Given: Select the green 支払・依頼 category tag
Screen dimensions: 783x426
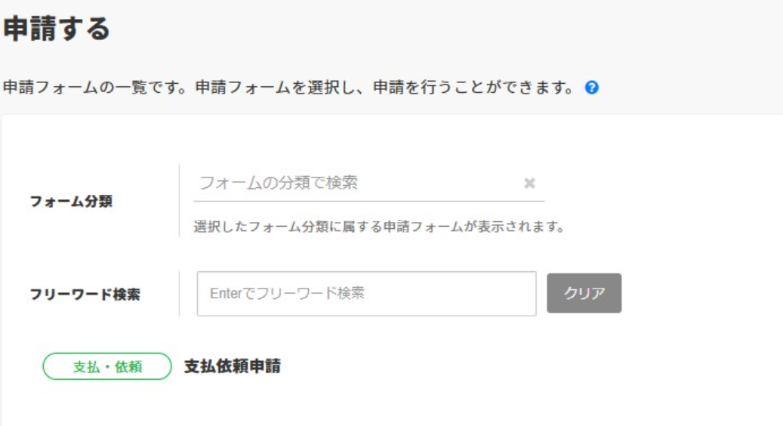Looking at the screenshot, I should 107,366.
